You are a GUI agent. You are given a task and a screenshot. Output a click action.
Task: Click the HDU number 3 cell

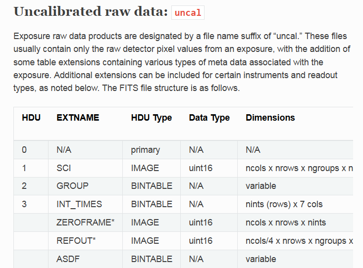[24, 204]
